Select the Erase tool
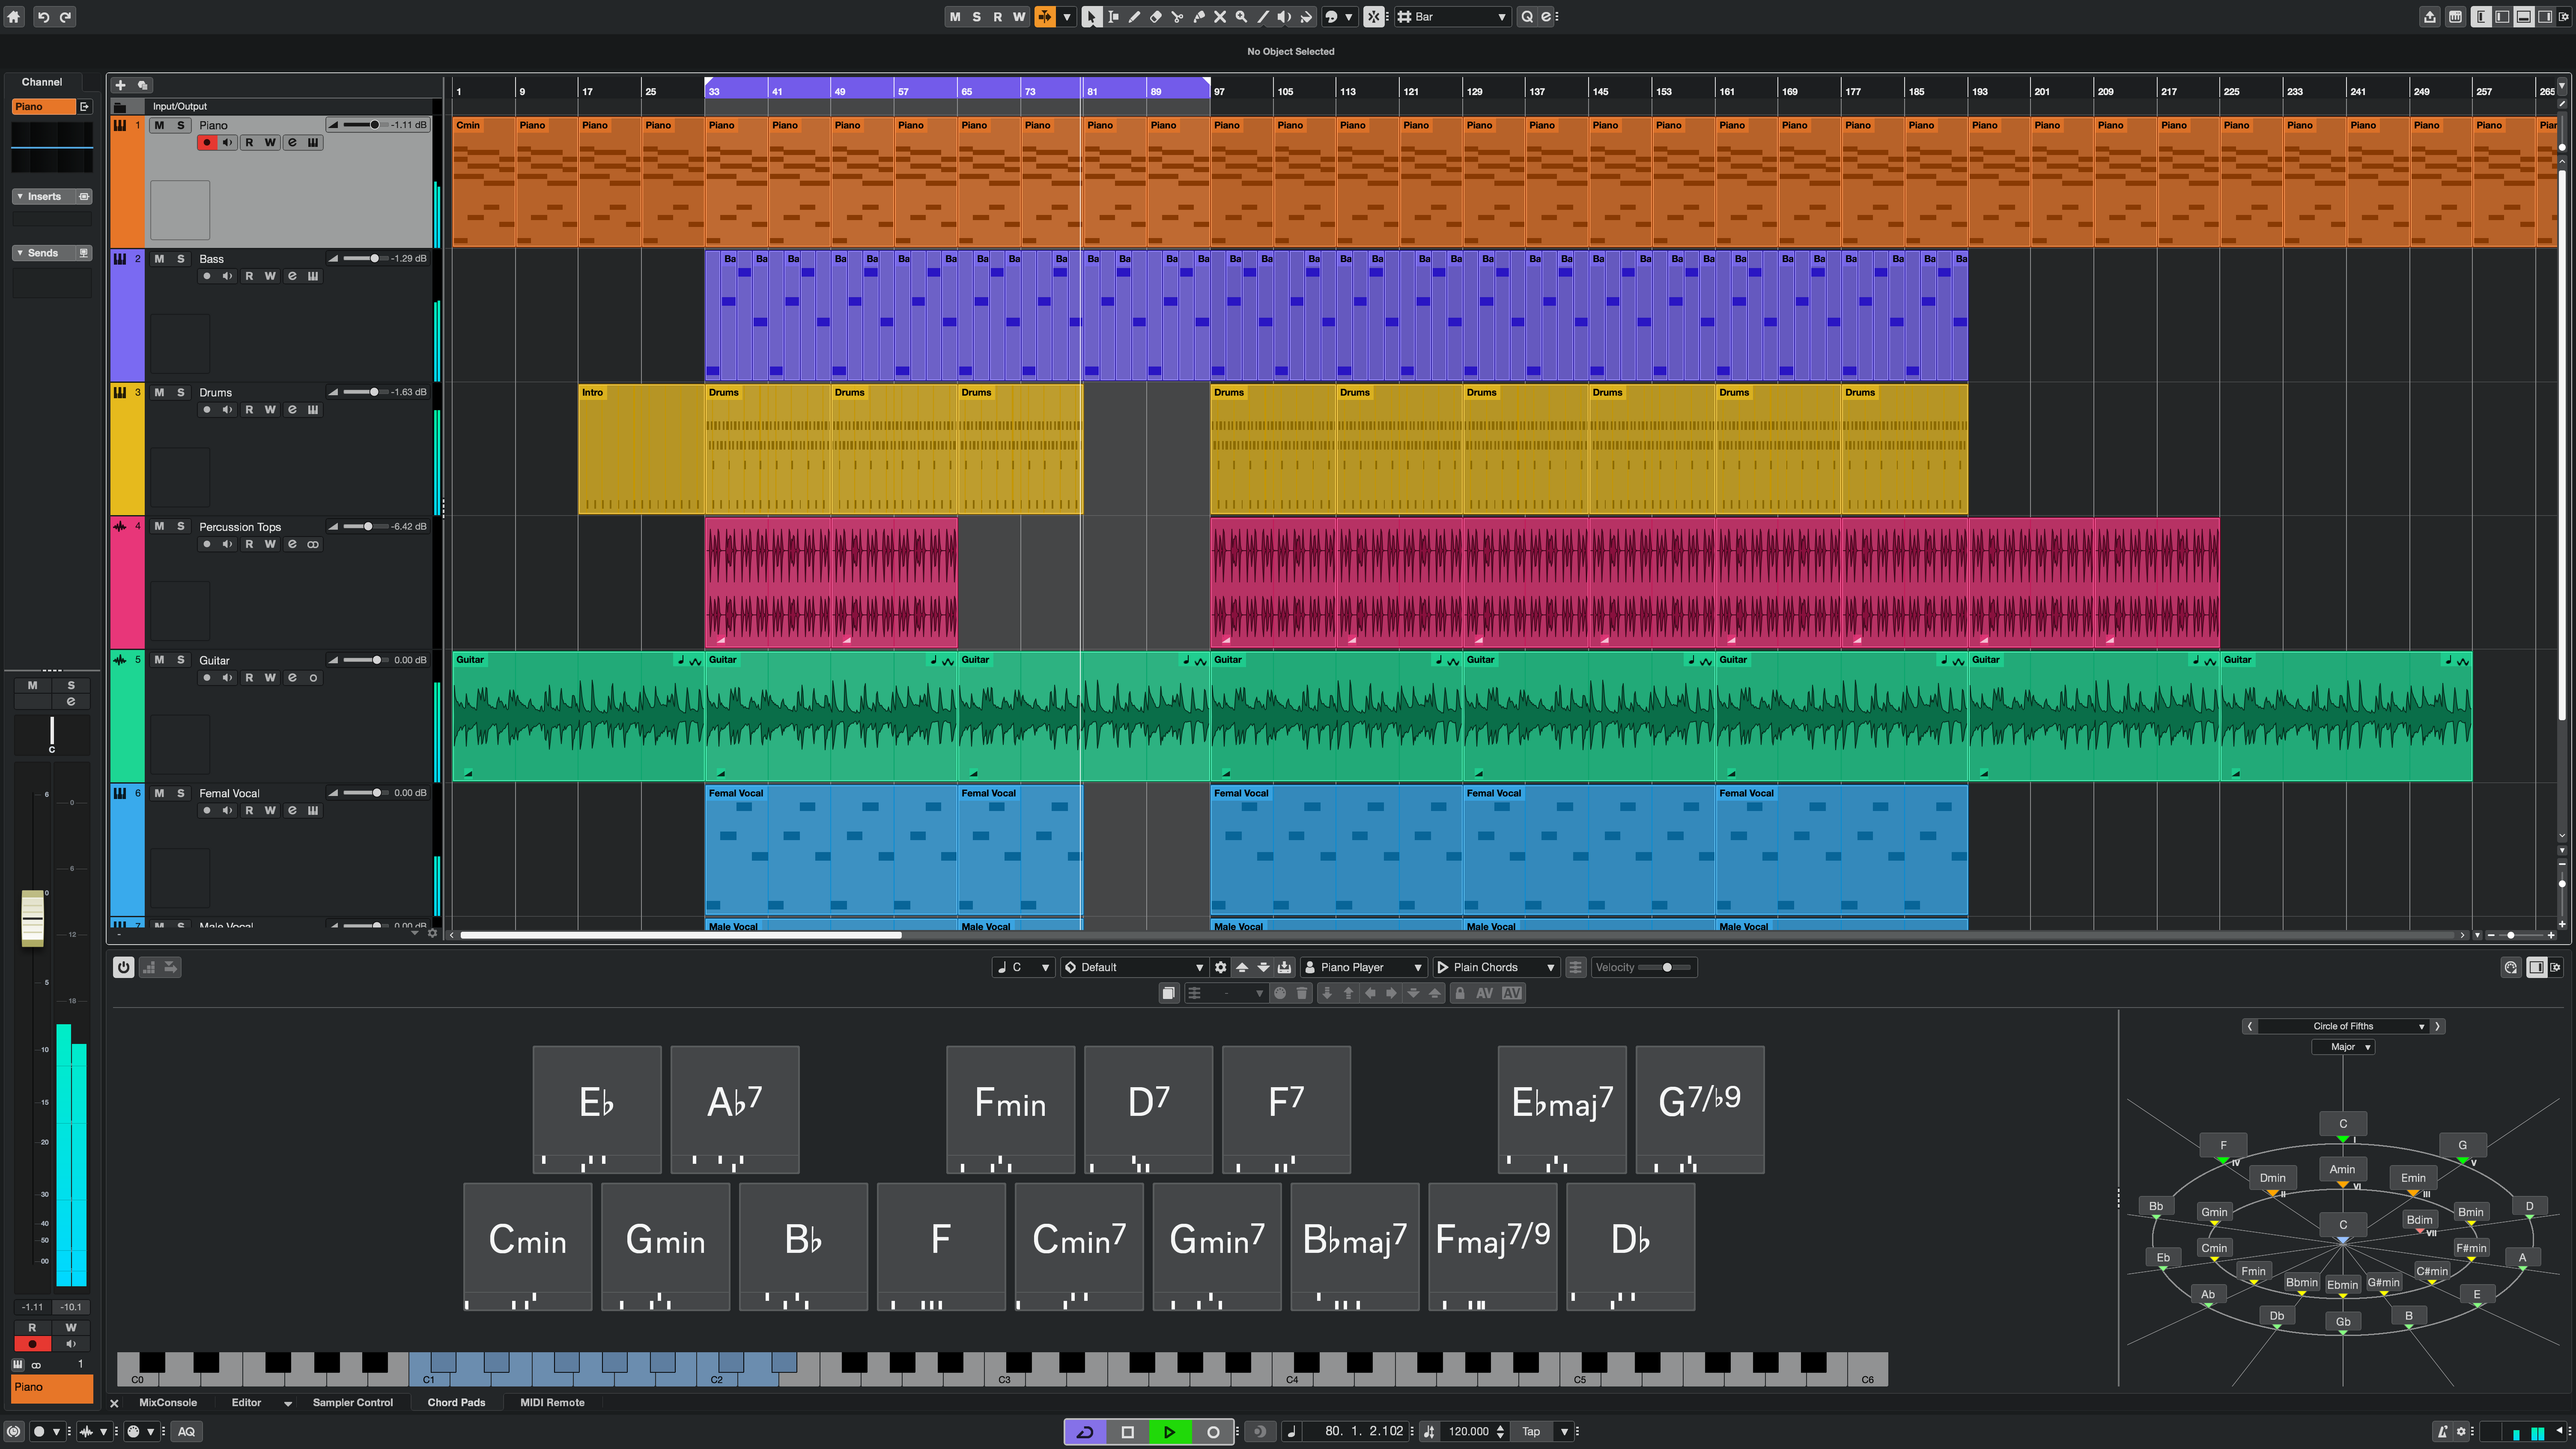 (1156, 17)
